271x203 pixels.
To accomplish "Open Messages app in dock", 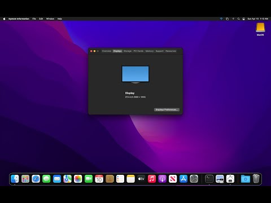I will coord(46,179).
